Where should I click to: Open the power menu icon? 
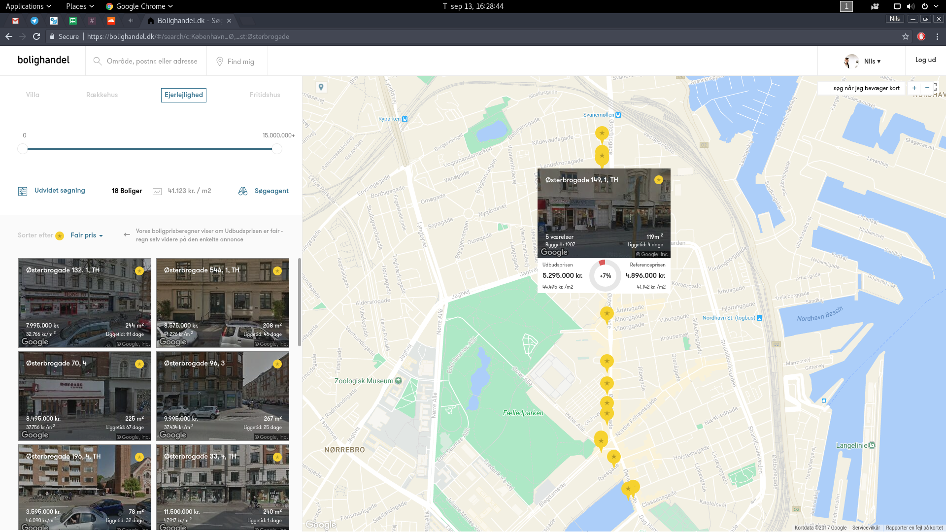tap(925, 6)
